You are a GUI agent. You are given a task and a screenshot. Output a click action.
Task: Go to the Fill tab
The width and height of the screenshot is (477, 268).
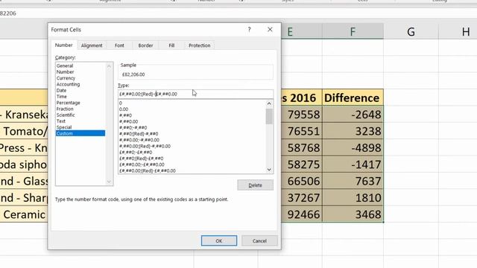click(x=171, y=45)
